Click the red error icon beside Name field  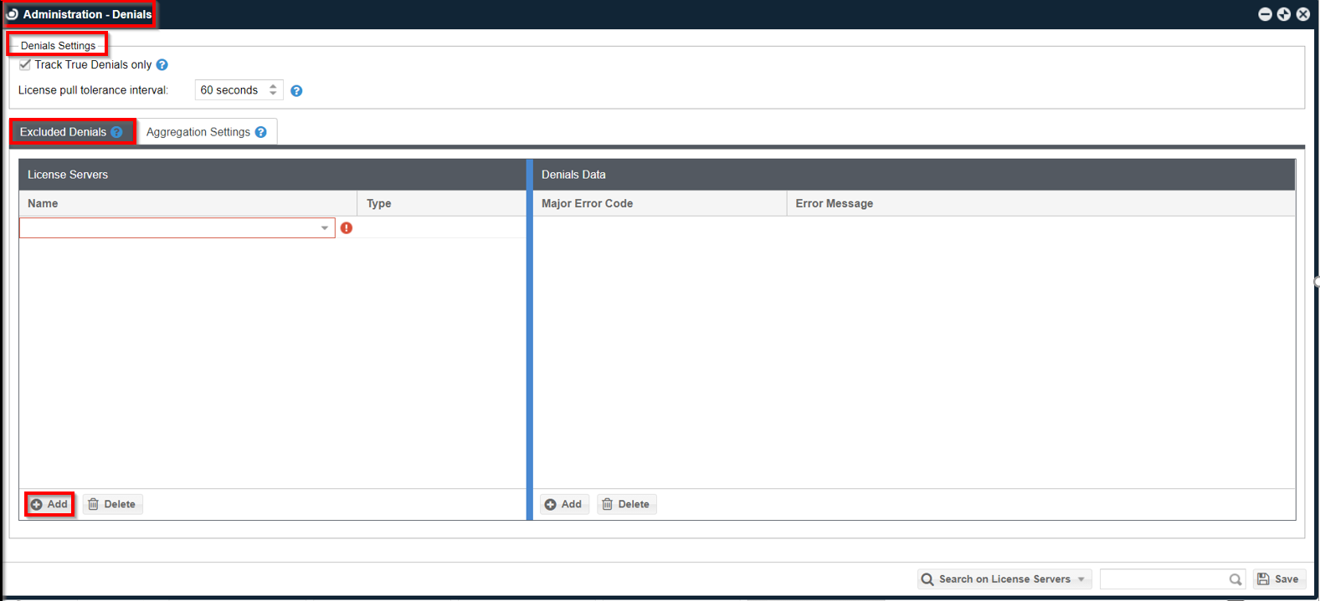(347, 228)
